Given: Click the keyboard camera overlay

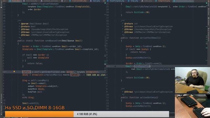Looking at the screenshot, I should pos(193,106).
